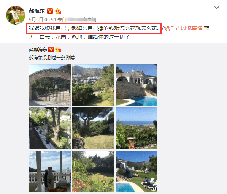Screen dimensions: 227x194
Task: Open the large pine tree lawn photo
Action: coord(93,128)
